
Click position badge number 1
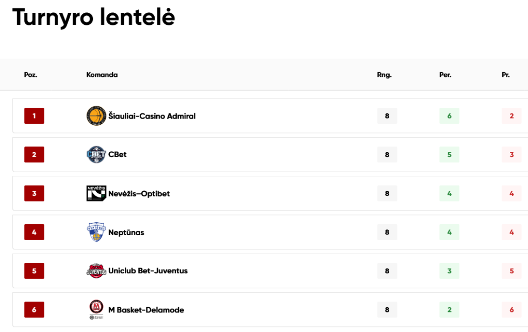(x=35, y=116)
